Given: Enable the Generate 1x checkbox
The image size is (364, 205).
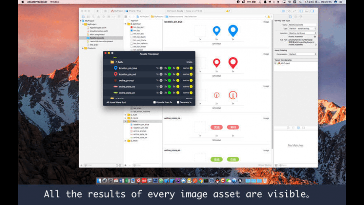Looking at the screenshot, I should point(178,102).
